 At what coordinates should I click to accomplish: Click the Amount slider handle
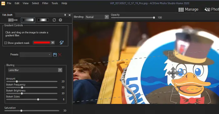tap(17, 81)
